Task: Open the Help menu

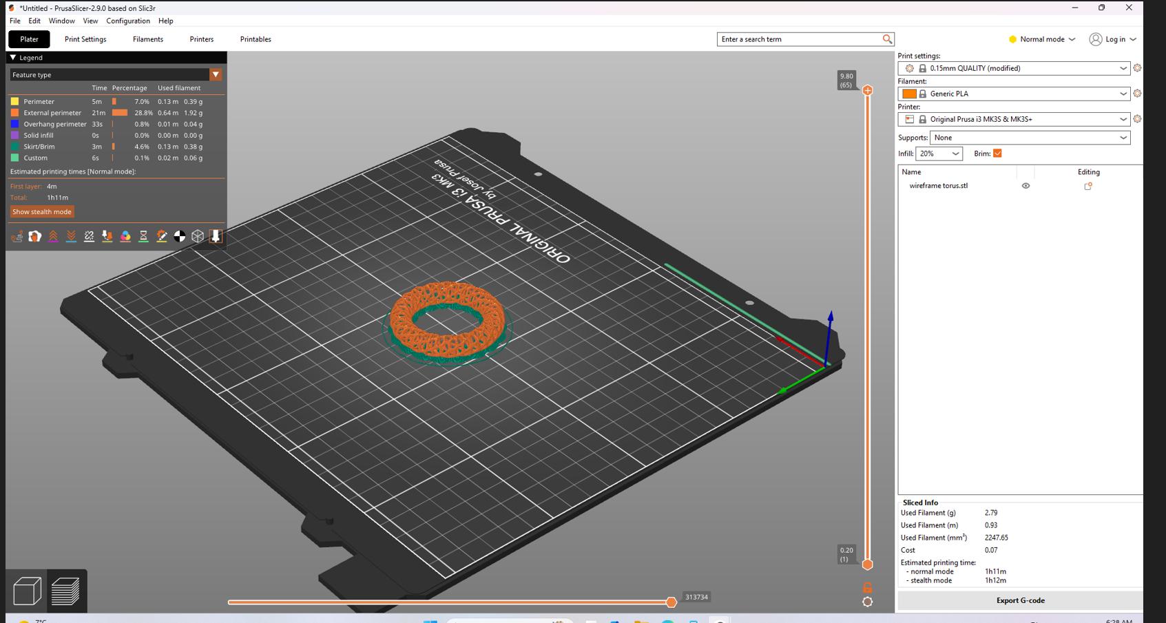Action: 165,21
